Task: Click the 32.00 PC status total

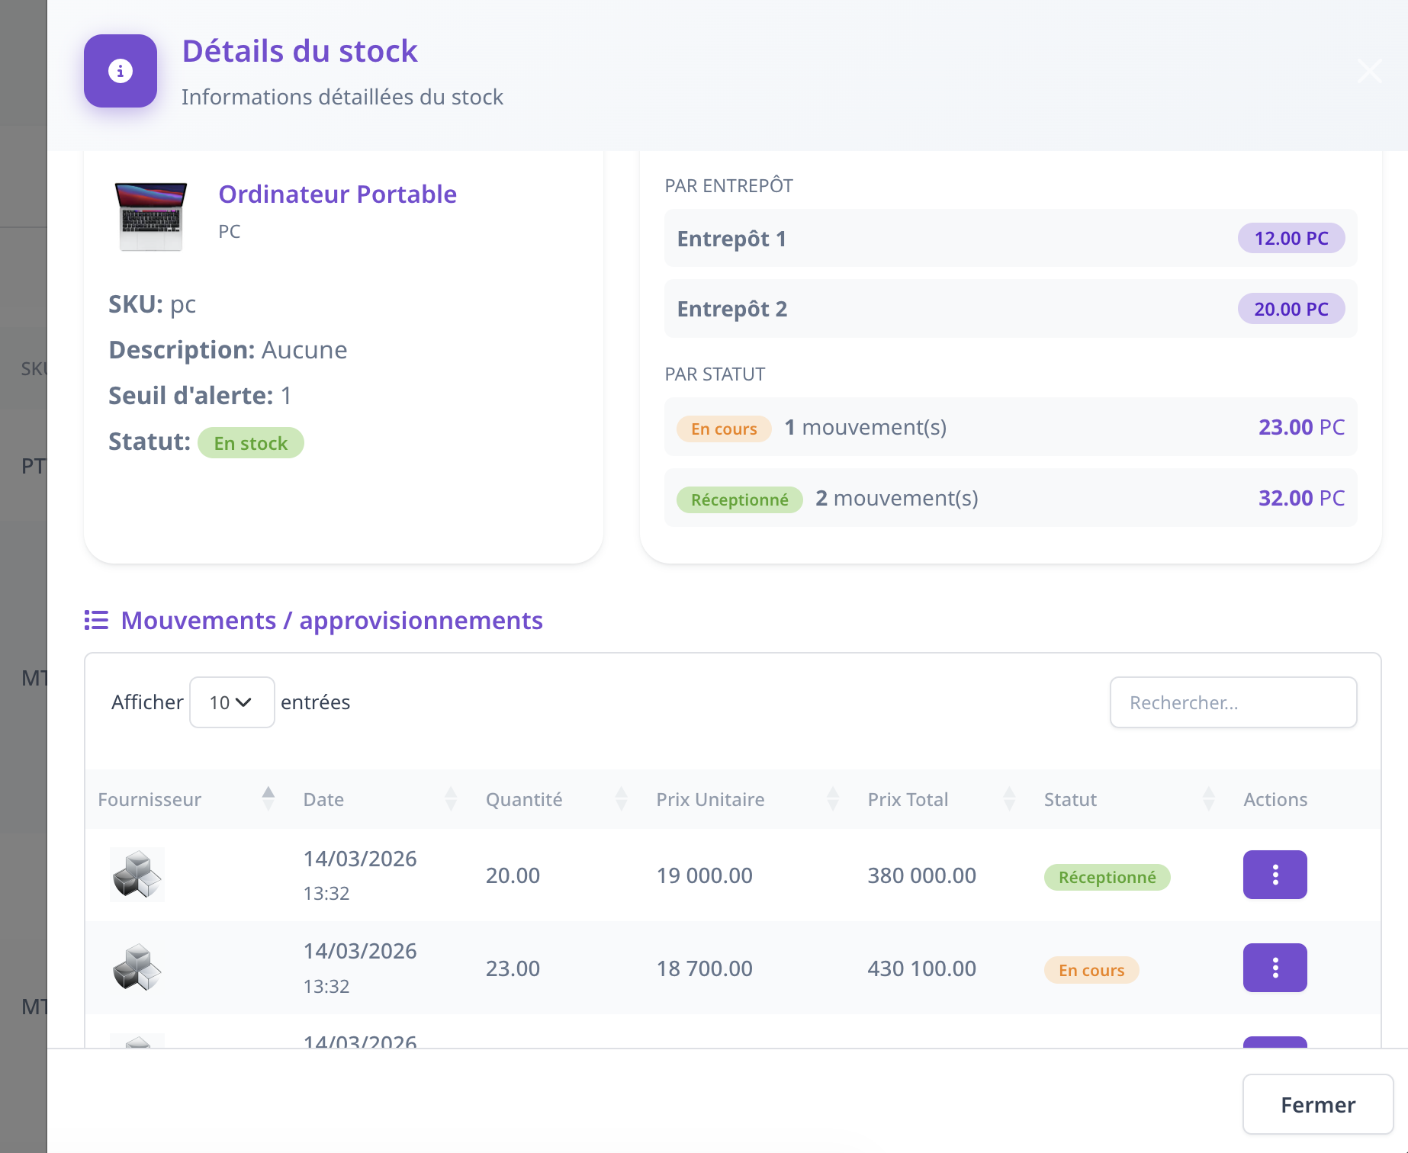Action: click(1301, 498)
